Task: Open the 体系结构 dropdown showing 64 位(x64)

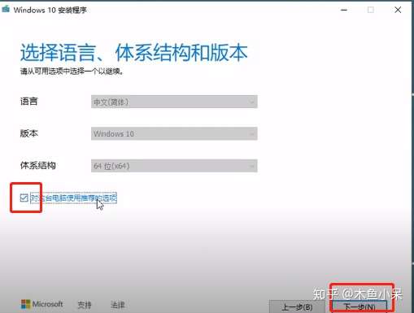Action: point(174,166)
